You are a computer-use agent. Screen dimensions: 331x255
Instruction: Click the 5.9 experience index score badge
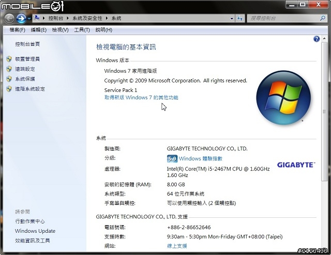(172, 158)
